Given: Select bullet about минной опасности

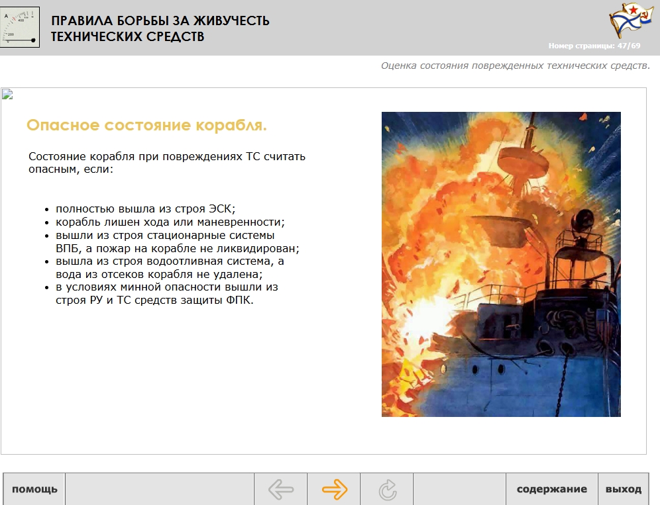Looking at the screenshot, I should [x=166, y=294].
